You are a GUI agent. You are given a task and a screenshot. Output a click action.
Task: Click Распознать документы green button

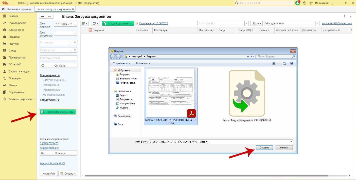(58, 112)
